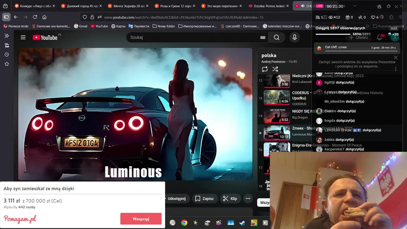Reload the page with the refresh icon
The height and width of the screenshot is (229, 407).
(x=35, y=17)
